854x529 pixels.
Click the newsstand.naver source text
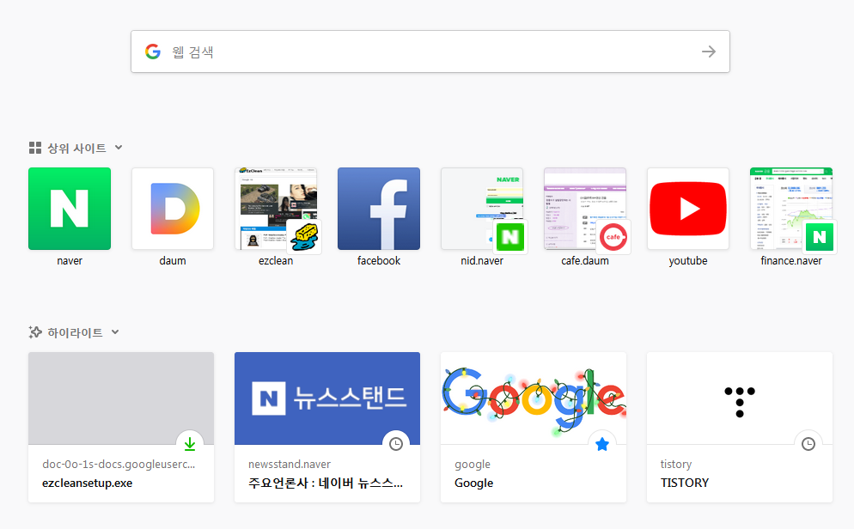coord(290,465)
